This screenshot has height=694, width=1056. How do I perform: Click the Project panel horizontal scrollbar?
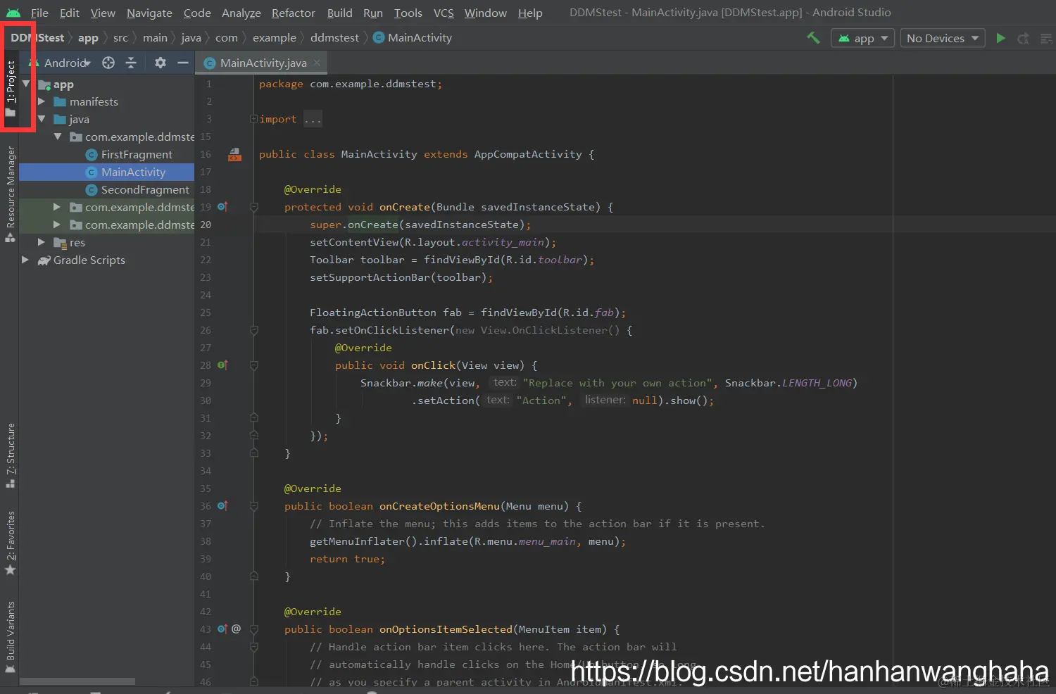click(77, 681)
